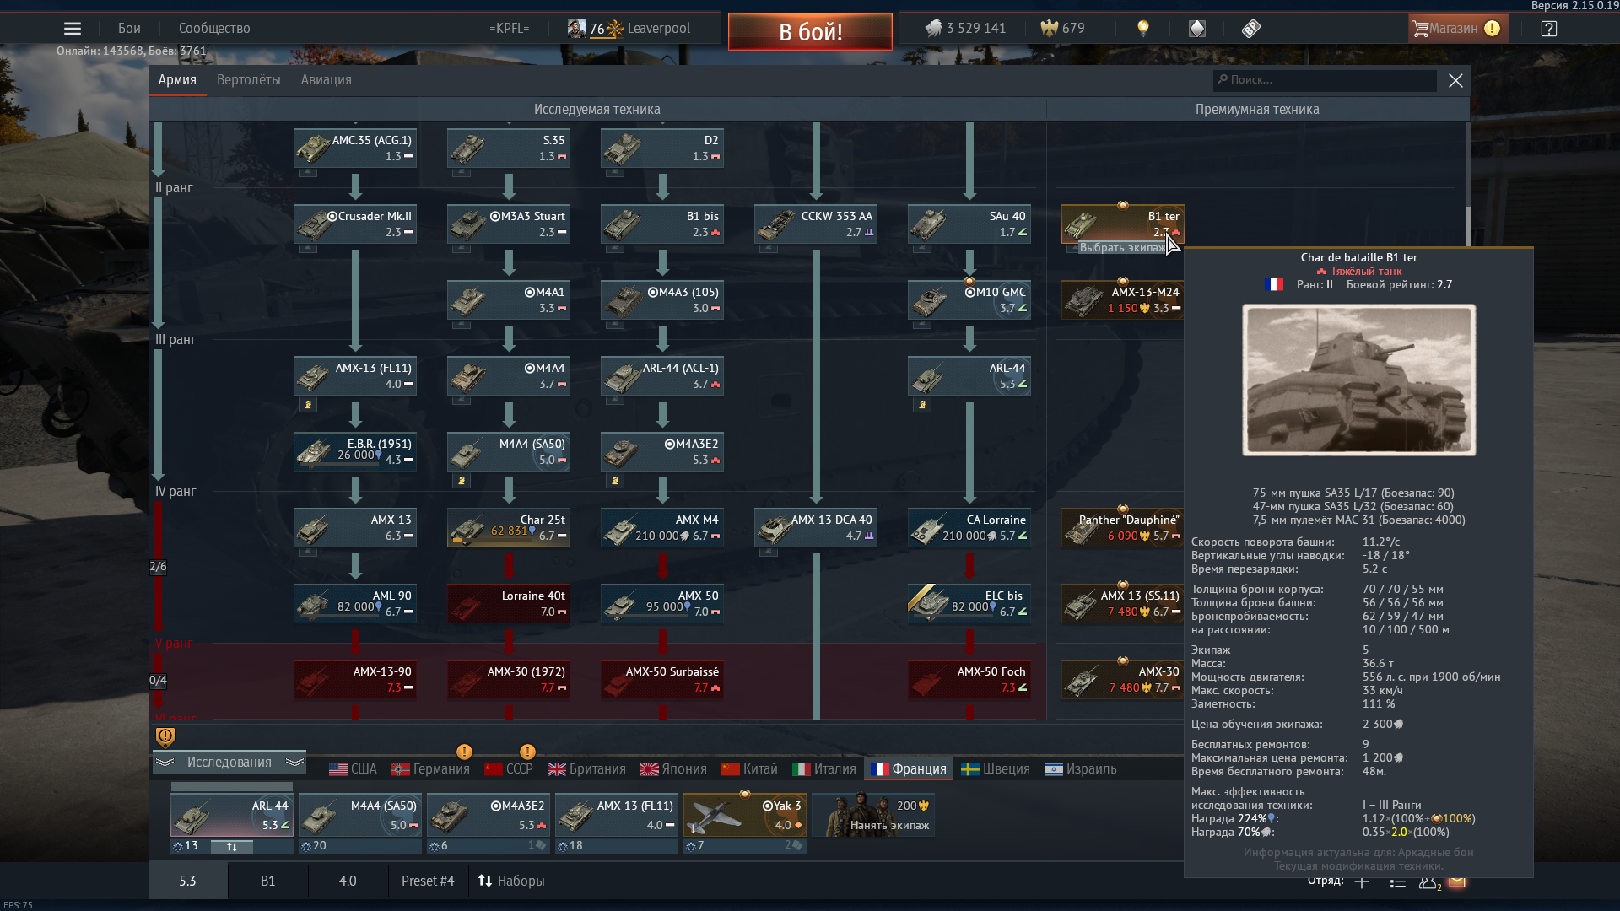
Task: Select the premium Panther Dauphiné
Action: click(1123, 527)
